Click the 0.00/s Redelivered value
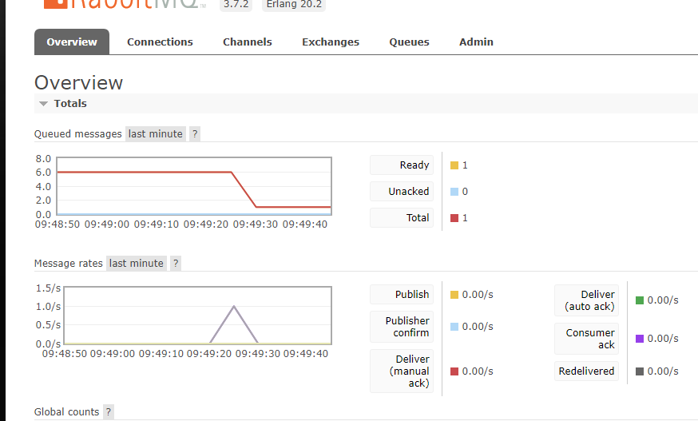The image size is (698, 421). coord(663,371)
